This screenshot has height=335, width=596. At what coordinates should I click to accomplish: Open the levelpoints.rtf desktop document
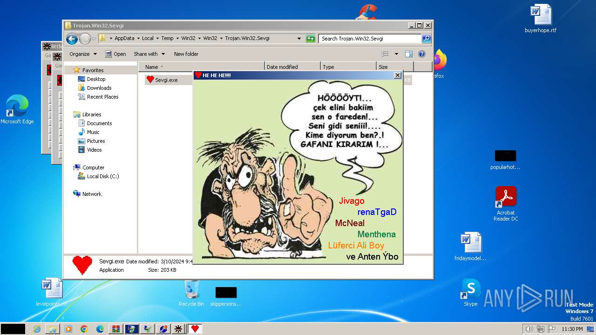(51, 292)
